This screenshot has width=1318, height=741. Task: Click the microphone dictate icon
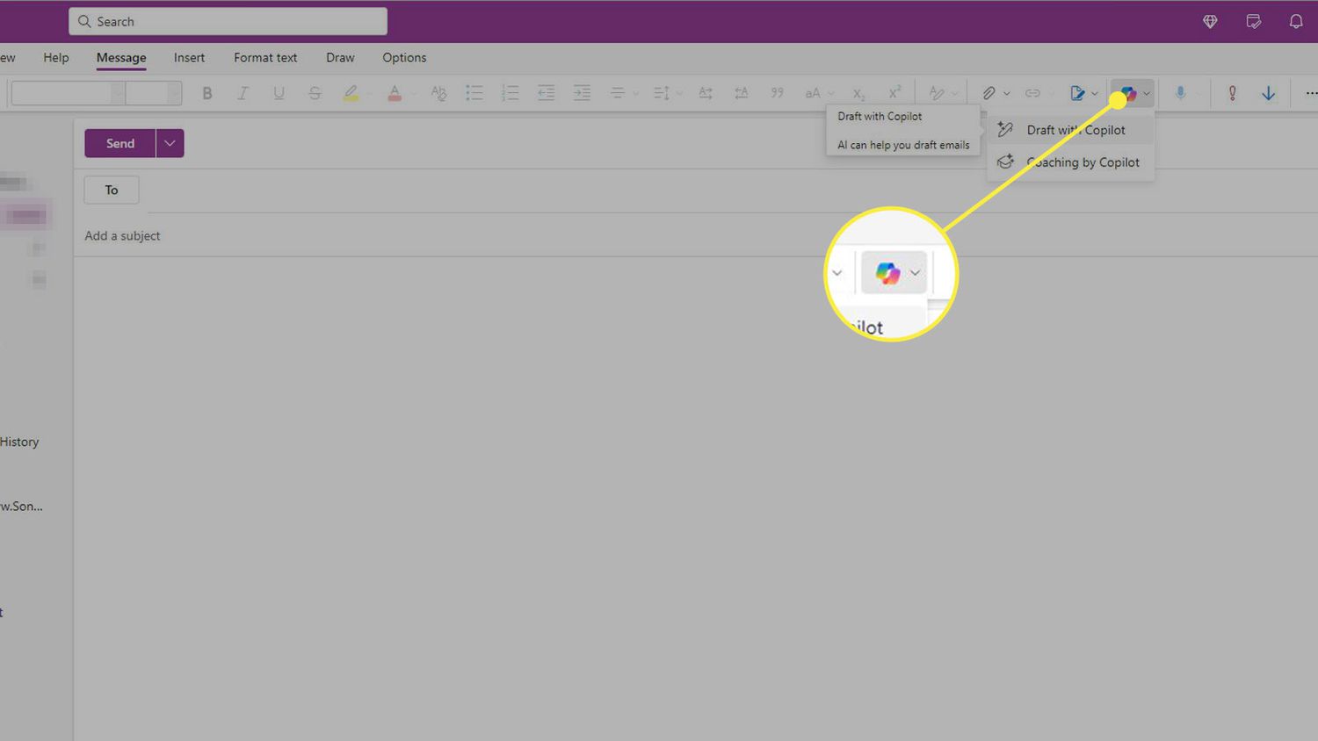(1180, 93)
